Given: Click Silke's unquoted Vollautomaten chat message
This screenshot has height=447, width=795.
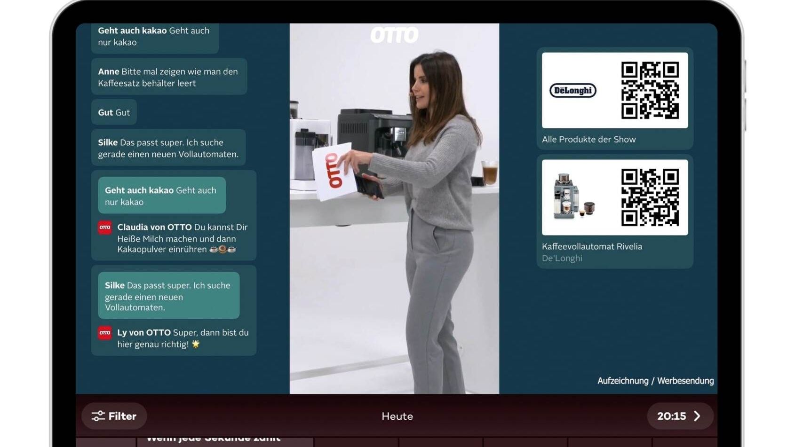Looking at the screenshot, I should [168, 148].
